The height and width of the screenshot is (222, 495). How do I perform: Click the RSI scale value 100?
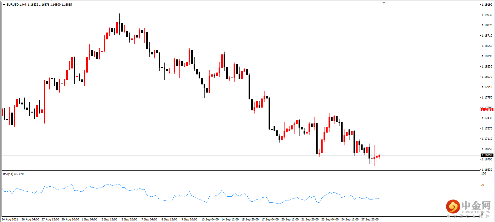tap(483, 174)
